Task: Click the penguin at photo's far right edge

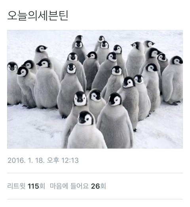Action: point(173,81)
